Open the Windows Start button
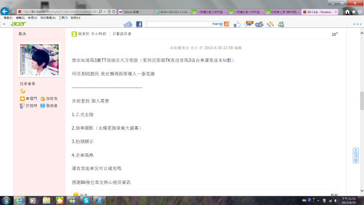This screenshot has width=364, height=205. pyautogui.click(x=6, y=200)
